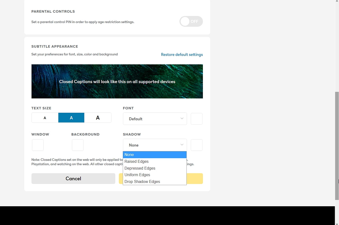
Task: Open the Shadow selection chevron
Action: click(x=182, y=145)
